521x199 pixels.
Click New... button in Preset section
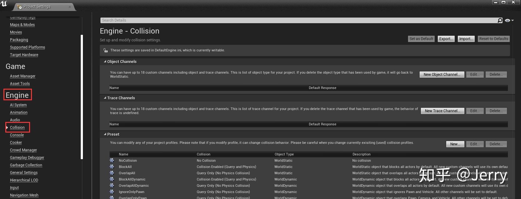pos(455,144)
